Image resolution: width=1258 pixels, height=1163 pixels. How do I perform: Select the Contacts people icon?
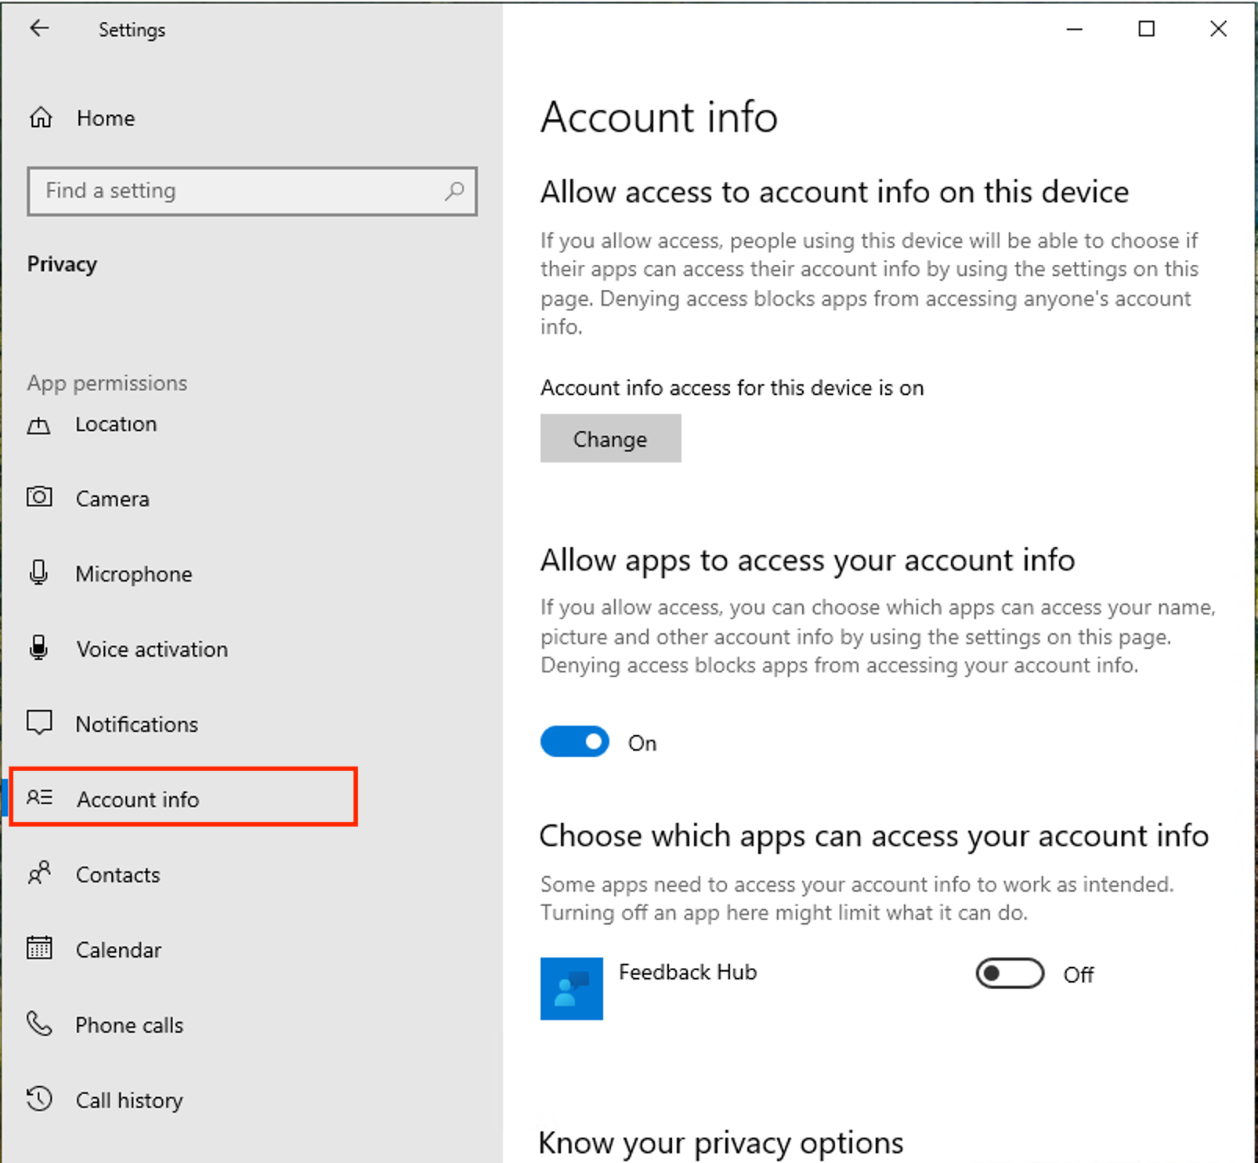click(39, 873)
